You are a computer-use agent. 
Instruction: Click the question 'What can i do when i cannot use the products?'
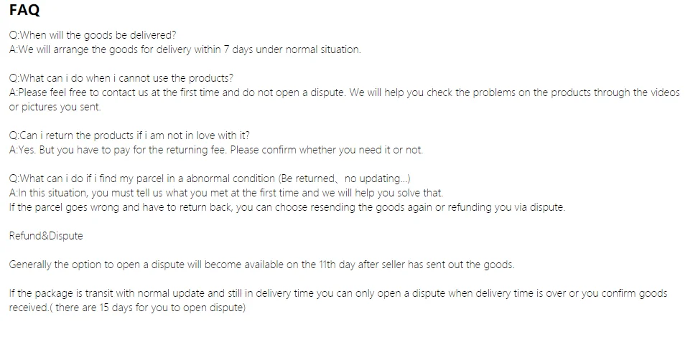pyautogui.click(x=121, y=78)
